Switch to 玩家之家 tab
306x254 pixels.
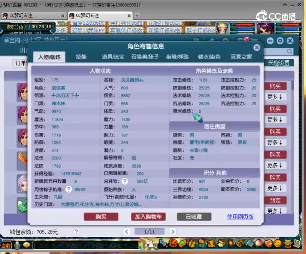tap(241, 57)
